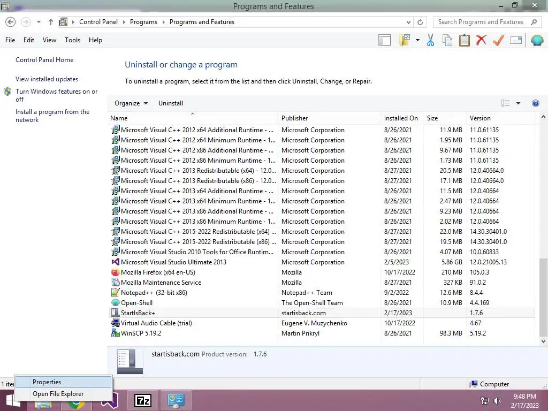Open the Classic Explorer shell settings icon

[x=537, y=40]
